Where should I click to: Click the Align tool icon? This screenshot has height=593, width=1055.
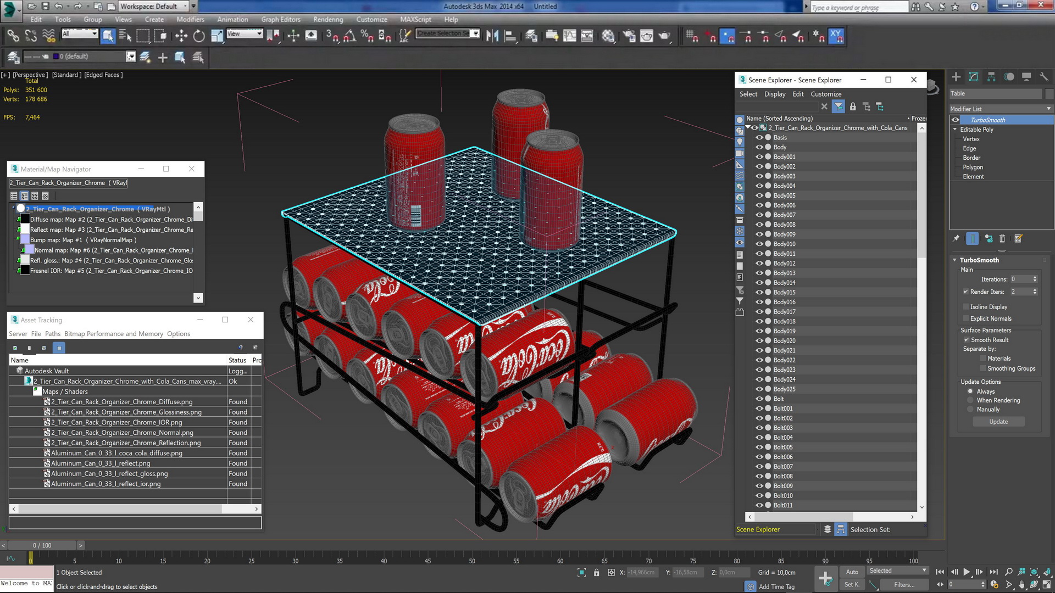(510, 36)
